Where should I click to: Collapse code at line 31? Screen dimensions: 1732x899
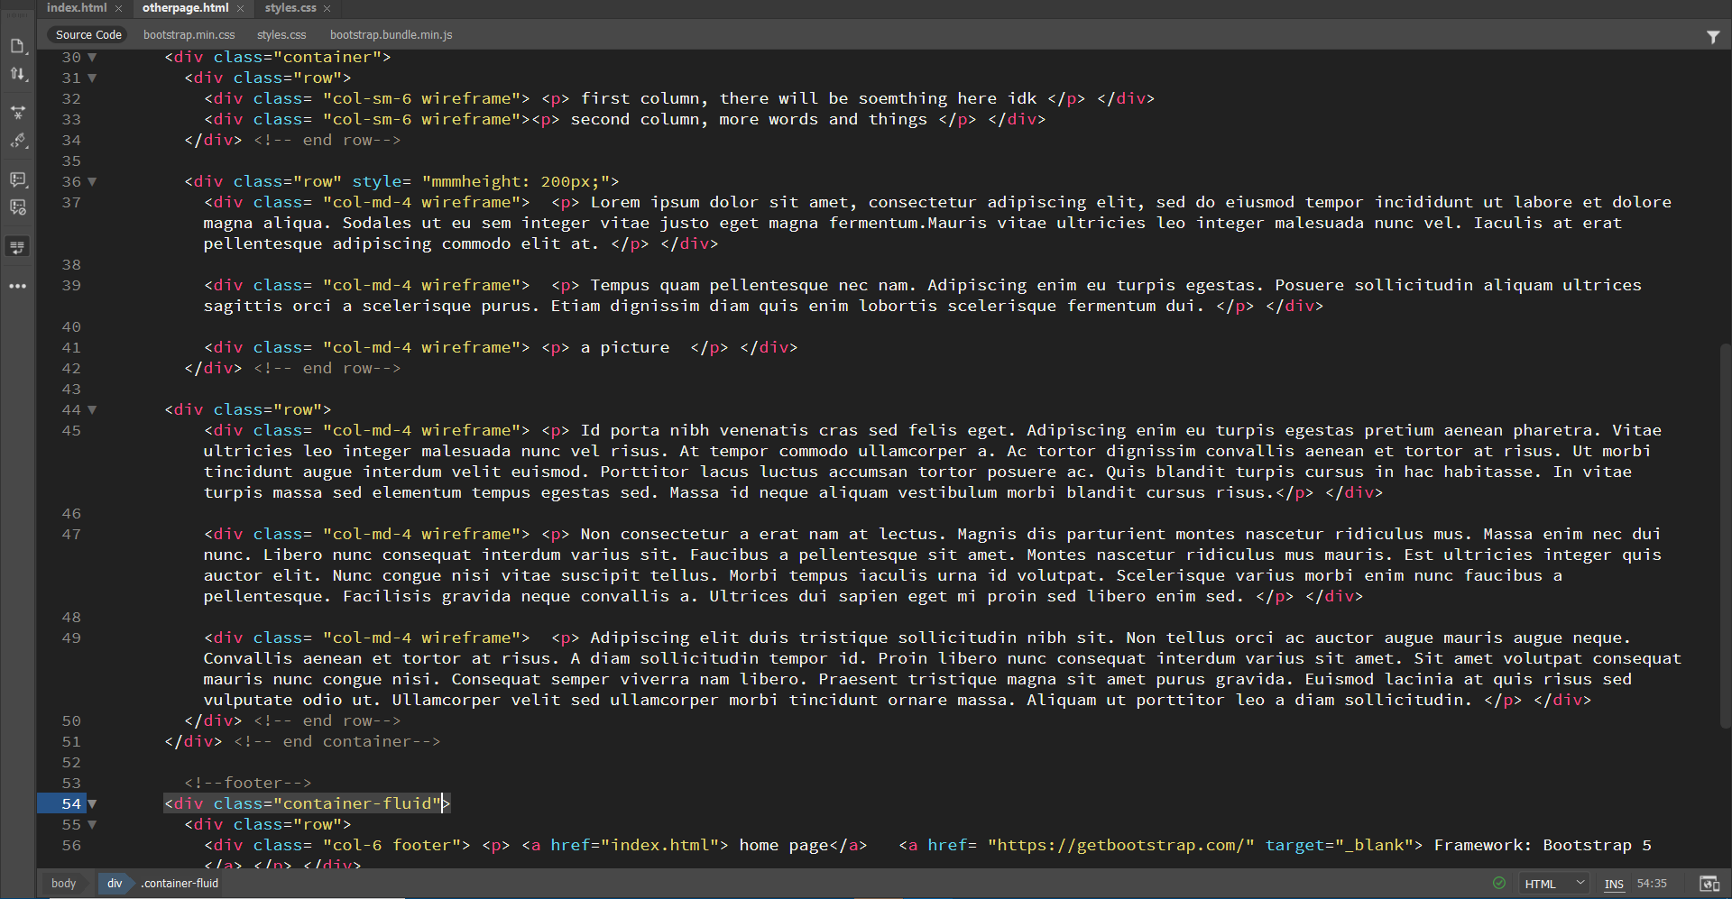[92, 78]
